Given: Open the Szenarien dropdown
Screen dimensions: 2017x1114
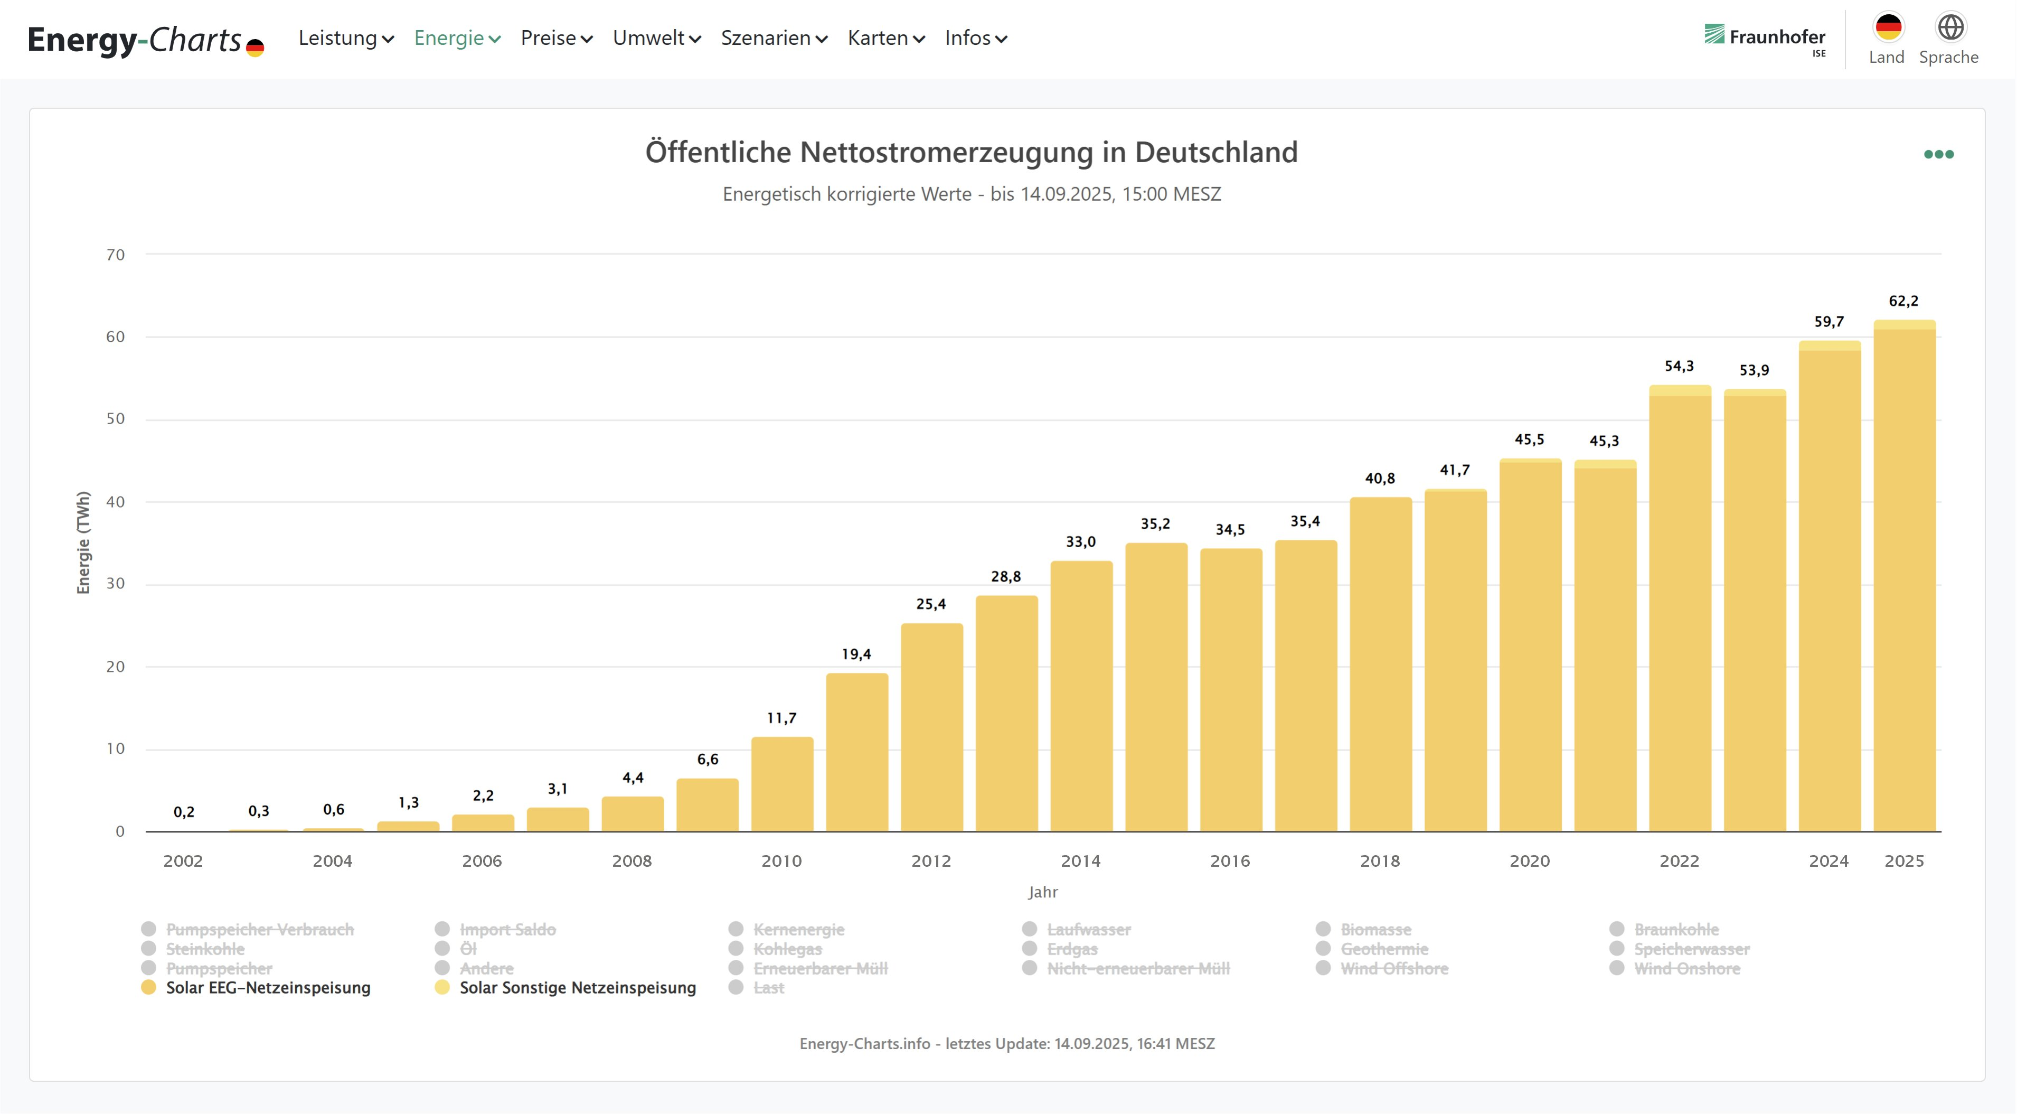Looking at the screenshot, I should point(774,39).
